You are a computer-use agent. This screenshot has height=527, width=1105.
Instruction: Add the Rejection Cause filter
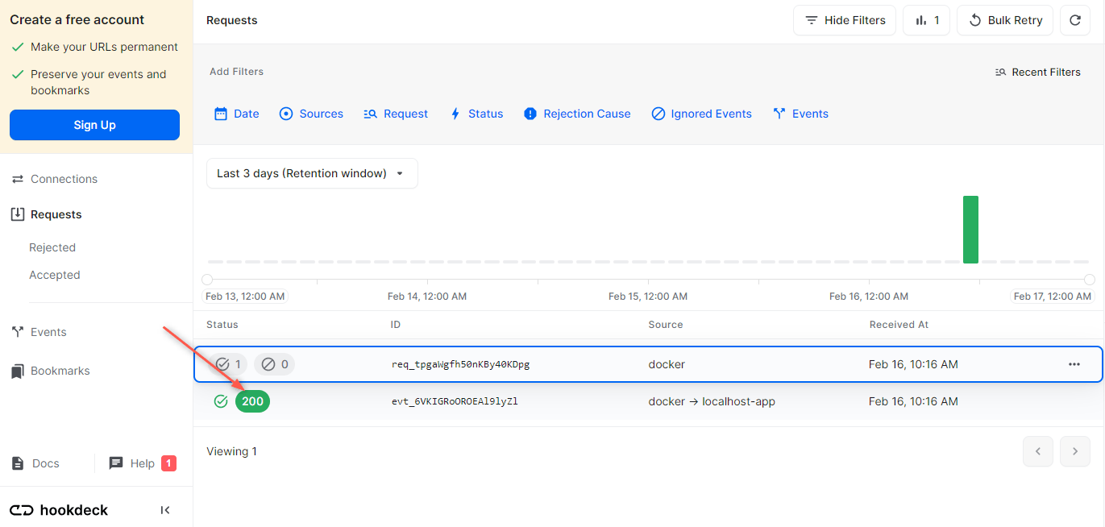[577, 114]
